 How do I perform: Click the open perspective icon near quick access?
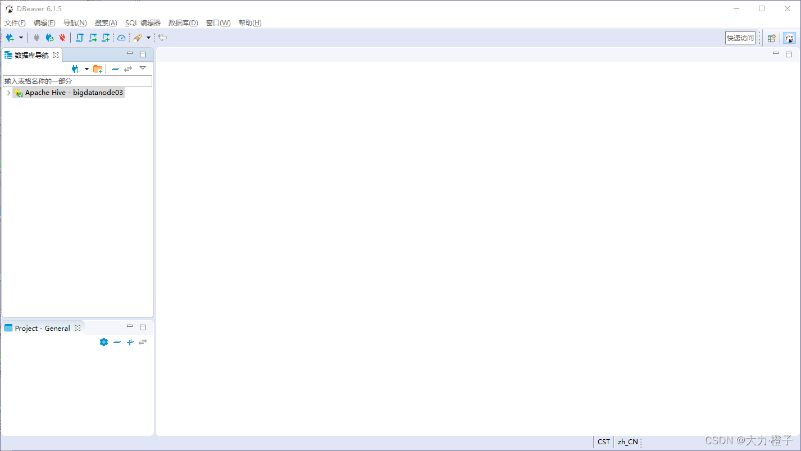click(772, 38)
